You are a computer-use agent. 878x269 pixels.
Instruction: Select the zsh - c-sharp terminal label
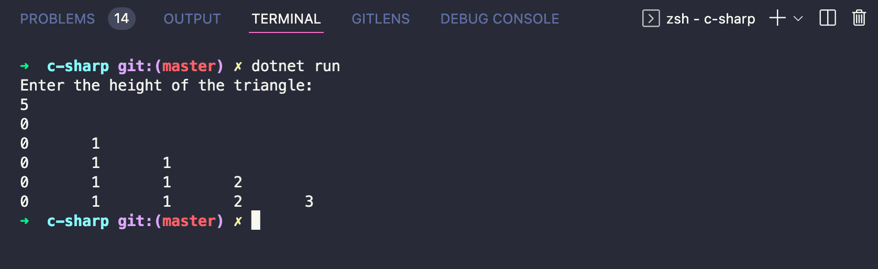click(x=711, y=19)
